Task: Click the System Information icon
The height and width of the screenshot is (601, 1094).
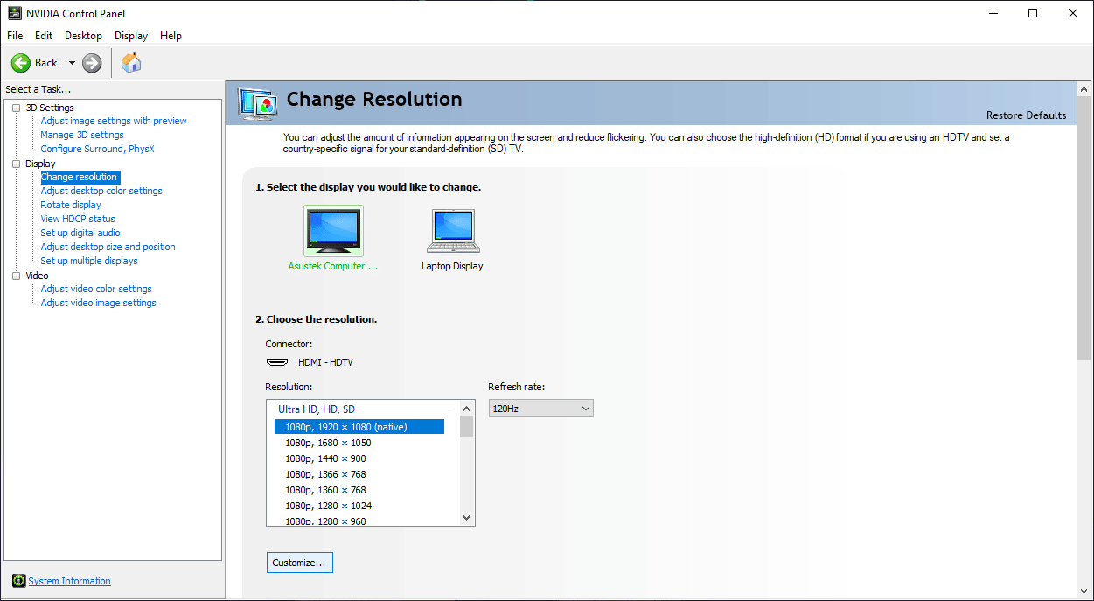Action: (19, 581)
